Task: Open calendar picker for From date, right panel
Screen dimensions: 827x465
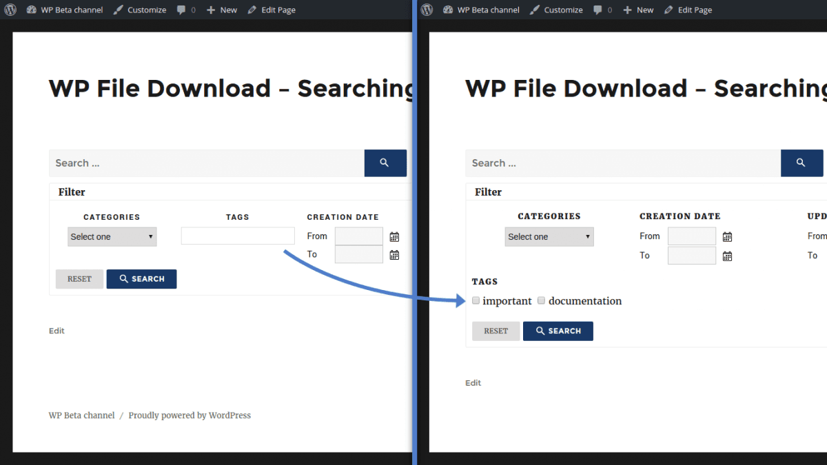Action: [x=727, y=237]
